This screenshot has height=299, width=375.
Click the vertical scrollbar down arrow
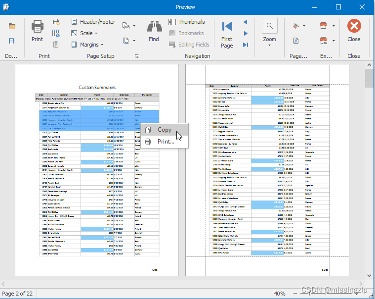click(x=369, y=276)
